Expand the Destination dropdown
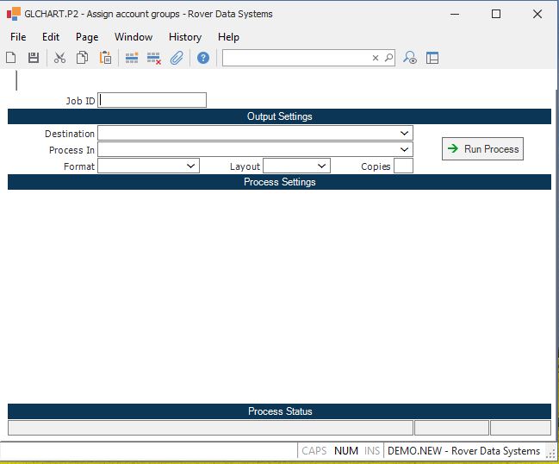This screenshot has height=464, width=559. (x=405, y=134)
